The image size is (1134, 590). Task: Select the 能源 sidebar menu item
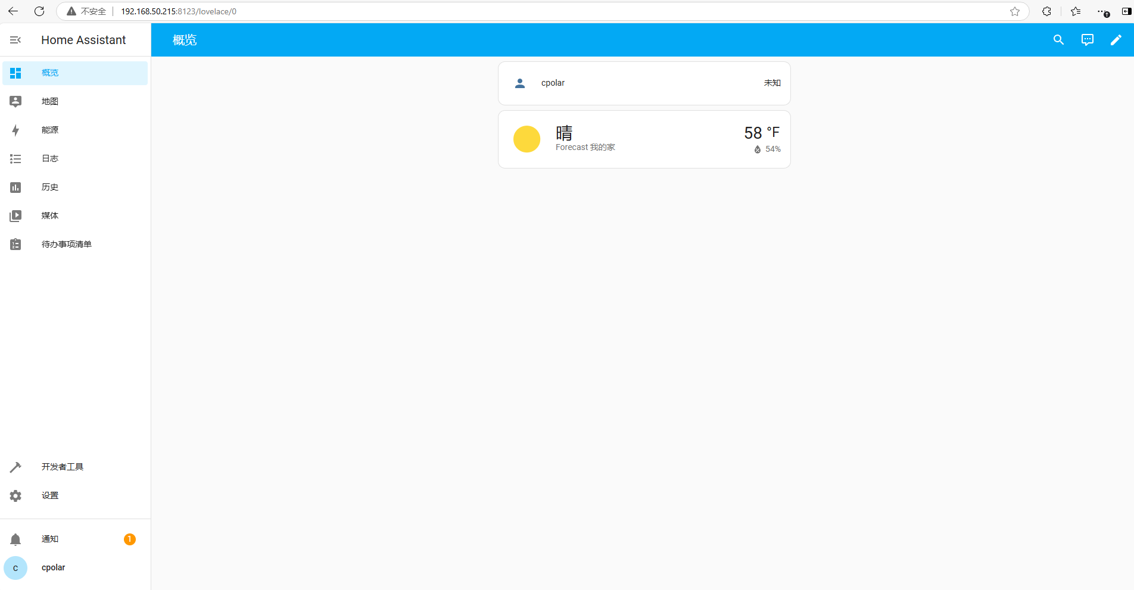(x=75, y=130)
